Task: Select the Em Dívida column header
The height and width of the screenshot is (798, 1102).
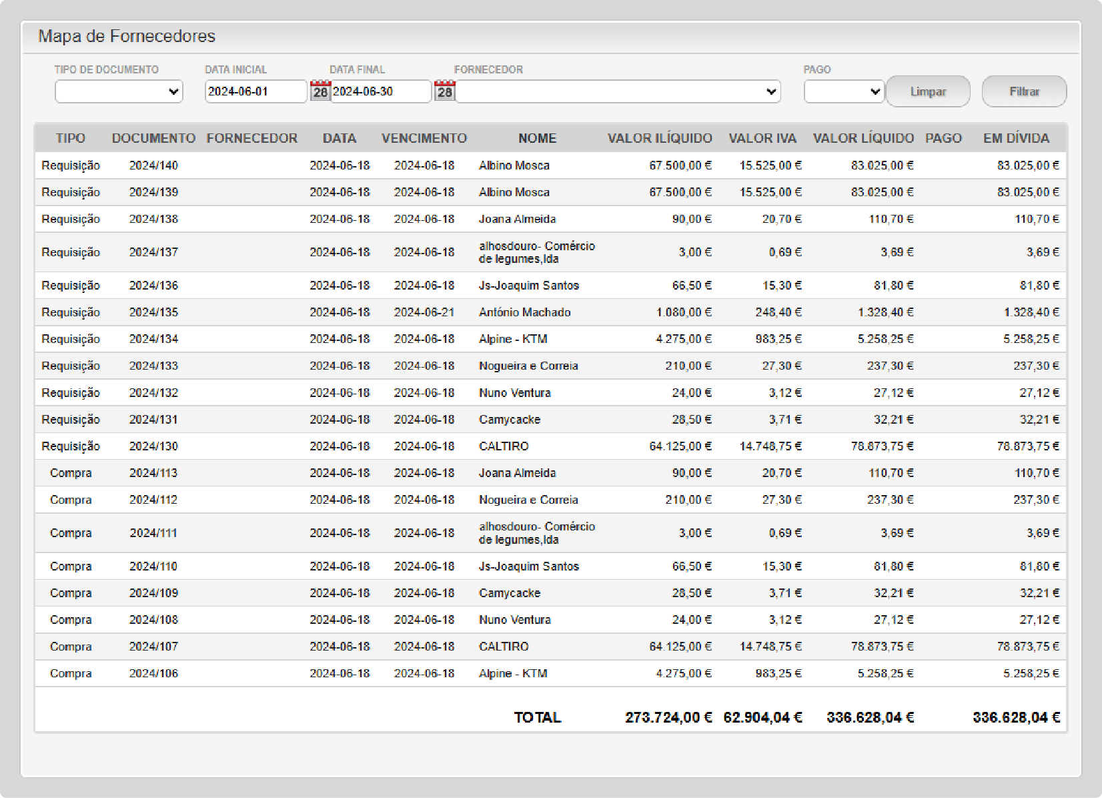Action: [1016, 138]
